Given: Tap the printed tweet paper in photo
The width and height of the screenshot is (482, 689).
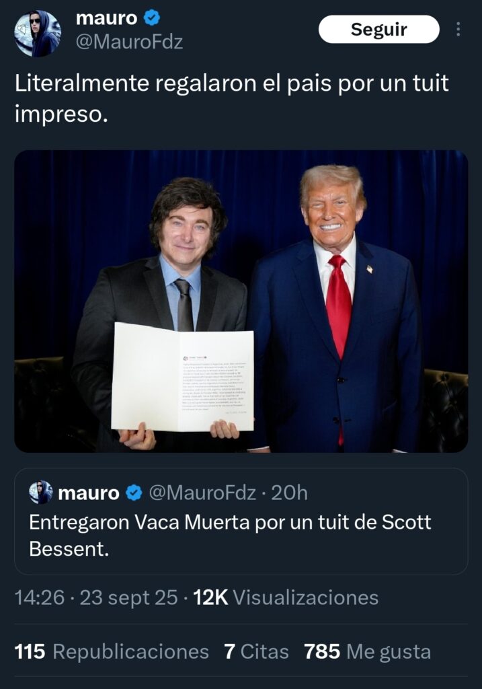Looking at the screenshot, I should point(182,377).
